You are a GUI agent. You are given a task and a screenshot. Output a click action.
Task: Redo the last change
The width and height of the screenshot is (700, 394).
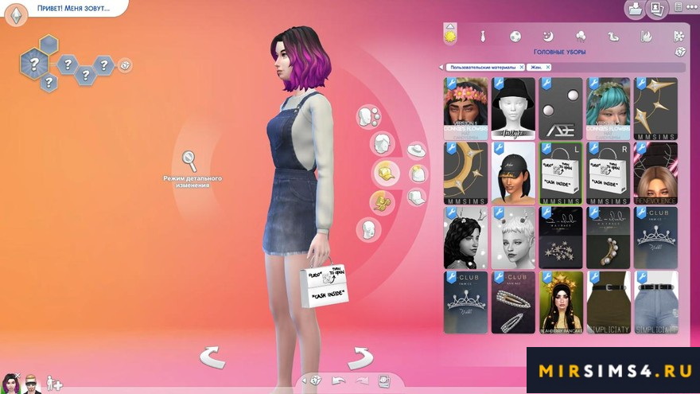[362, 381]
